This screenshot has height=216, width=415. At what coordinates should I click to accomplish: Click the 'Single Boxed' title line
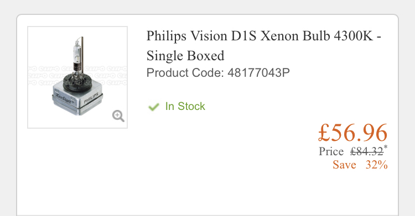coord(185,56)
